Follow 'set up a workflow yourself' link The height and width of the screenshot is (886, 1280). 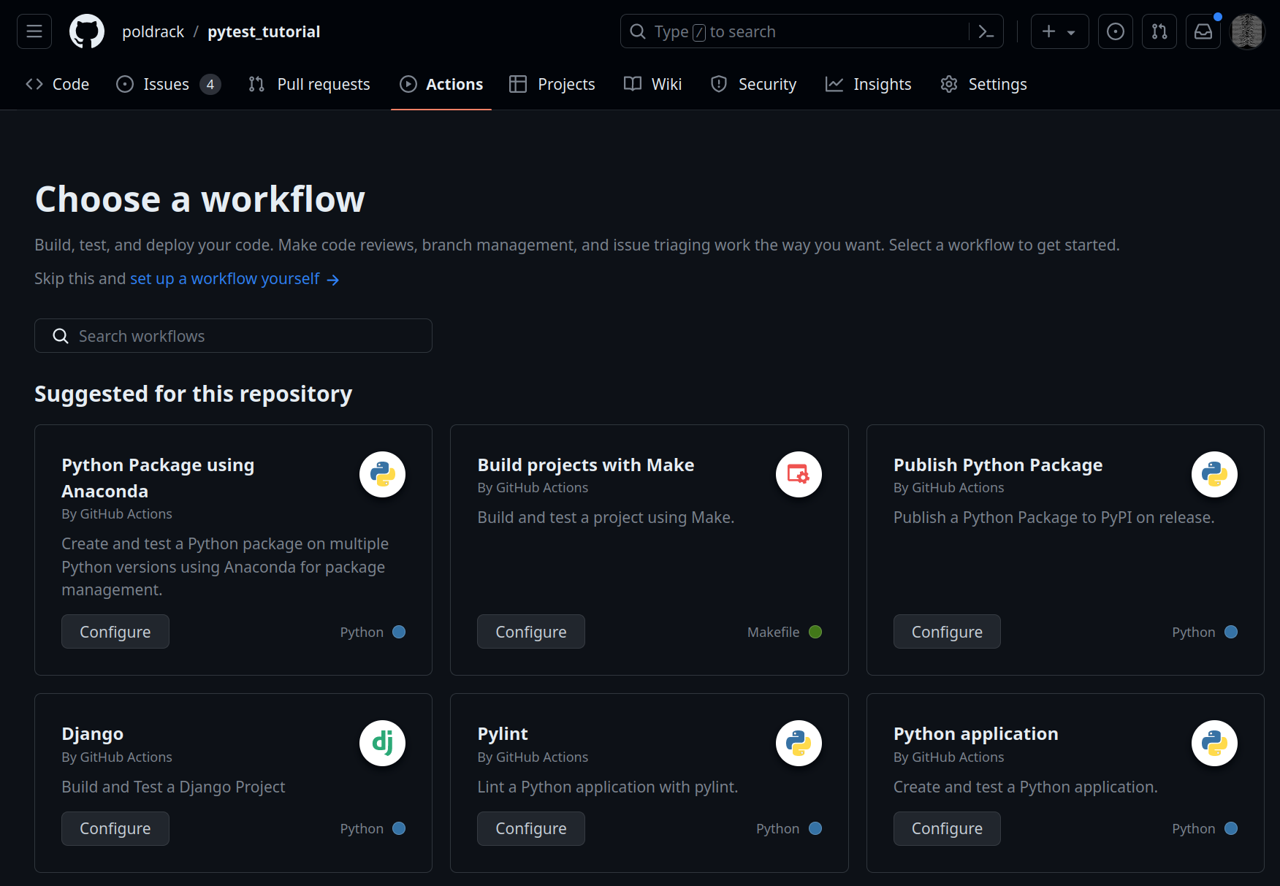pyautogui.click(x=225, y=279)
